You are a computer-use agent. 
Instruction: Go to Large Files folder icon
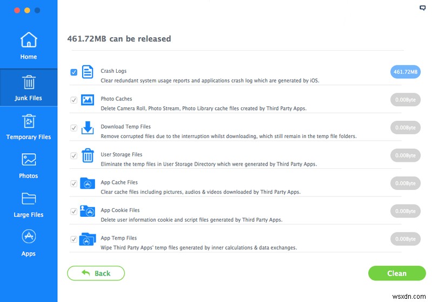point(29,199)
